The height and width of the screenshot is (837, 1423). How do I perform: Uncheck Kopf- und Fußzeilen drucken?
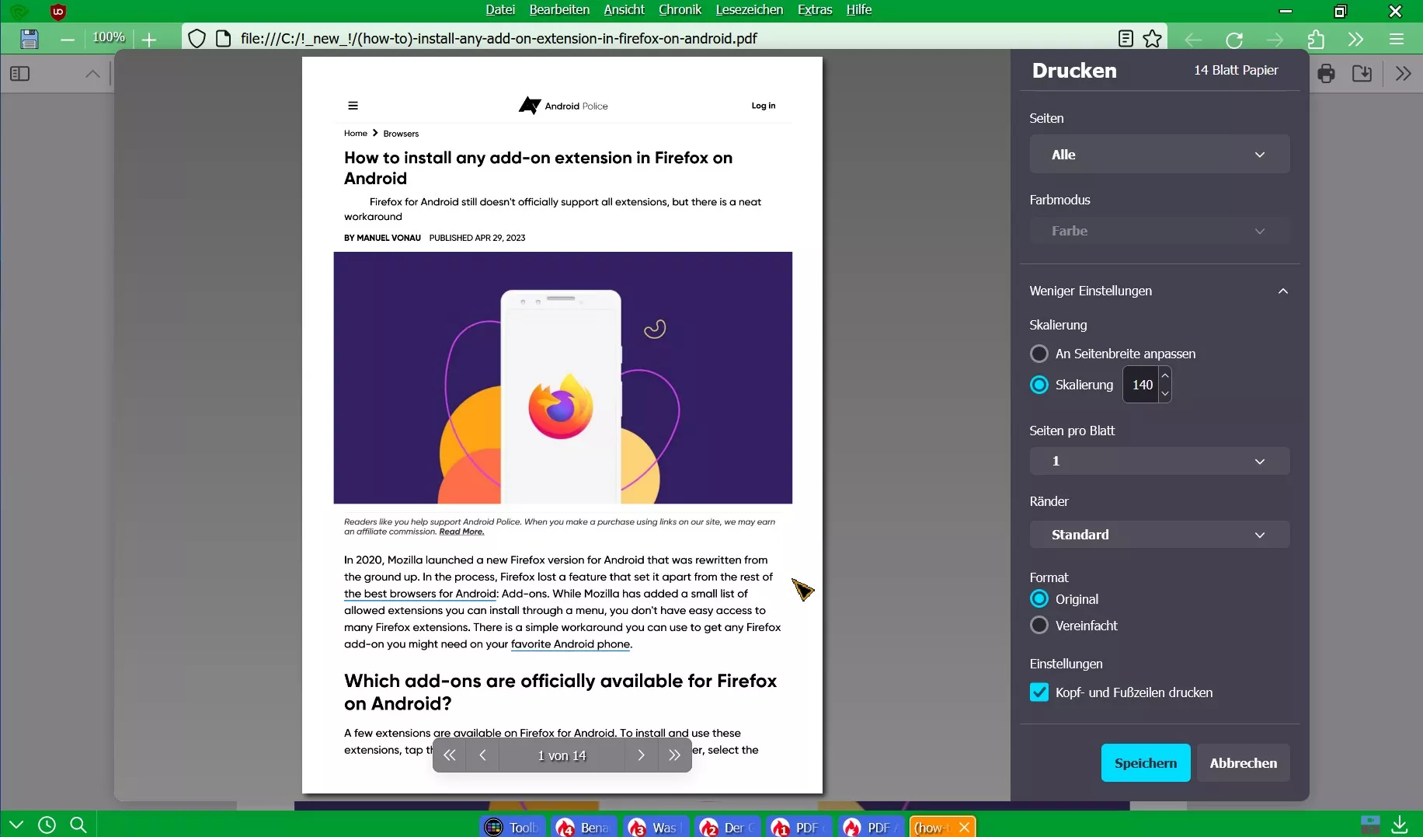[x=1039, y=692]
